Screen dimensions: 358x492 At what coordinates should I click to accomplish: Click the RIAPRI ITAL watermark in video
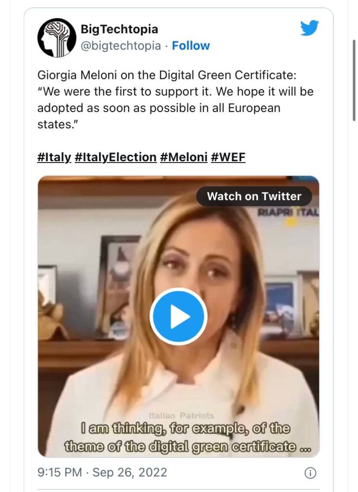288,212
